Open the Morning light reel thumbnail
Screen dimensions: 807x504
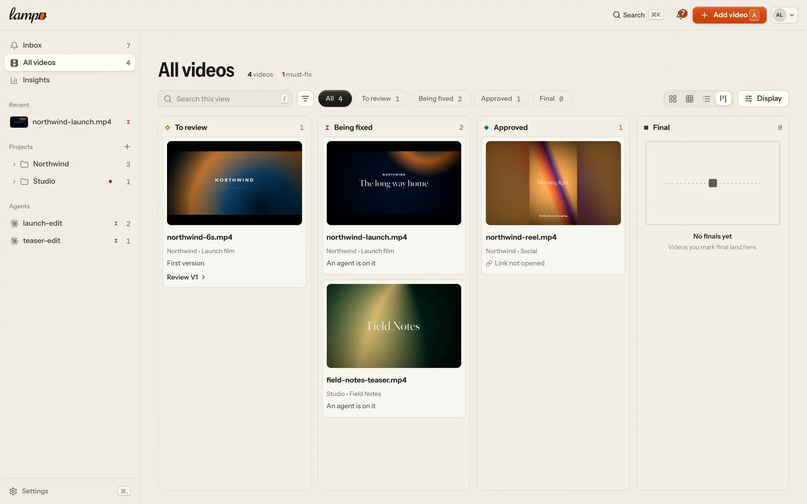(x=553, y=183)
